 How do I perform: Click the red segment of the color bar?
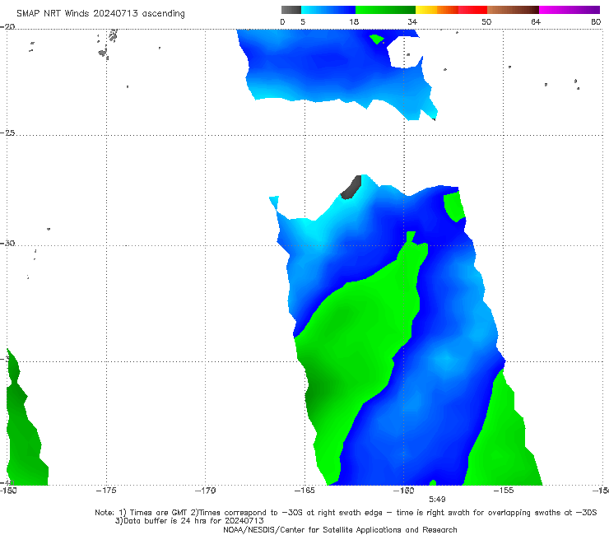pos(472,10)
